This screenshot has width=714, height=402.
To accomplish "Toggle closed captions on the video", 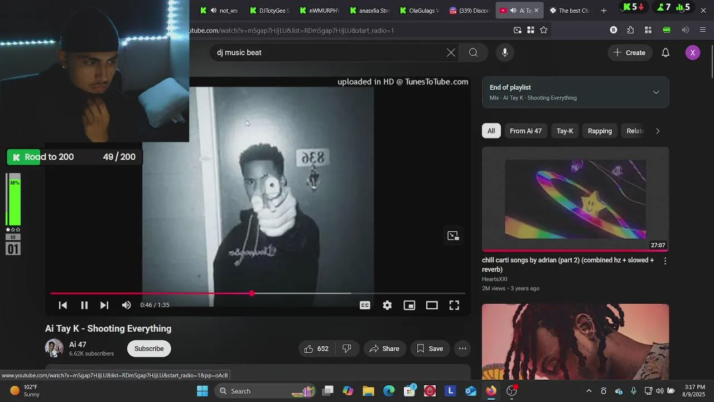I will (x=365, y=305).
